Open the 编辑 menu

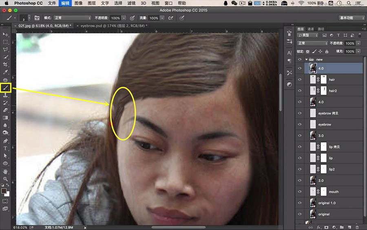tap(65, 3)
